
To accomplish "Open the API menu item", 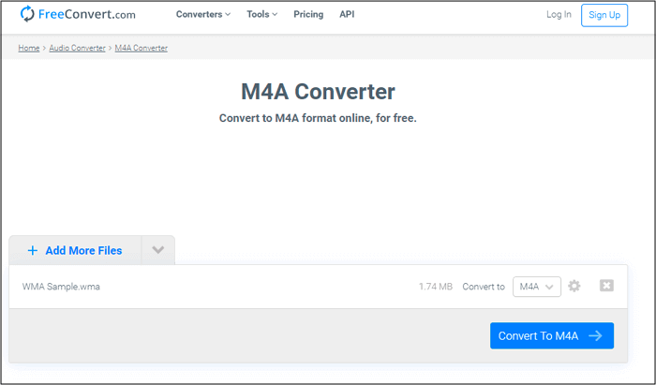I will click(x=347, y=15).
